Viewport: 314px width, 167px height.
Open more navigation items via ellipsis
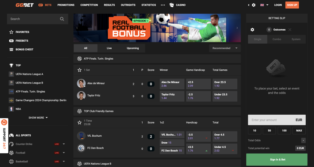tap(163, 5)
